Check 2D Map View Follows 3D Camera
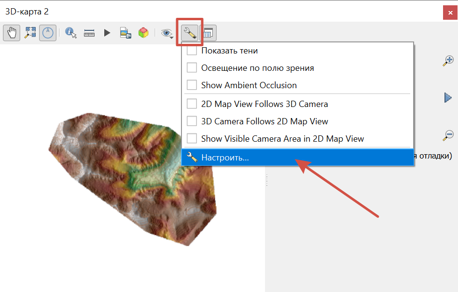This screenshot has width=458, height=292. point(192,104)
